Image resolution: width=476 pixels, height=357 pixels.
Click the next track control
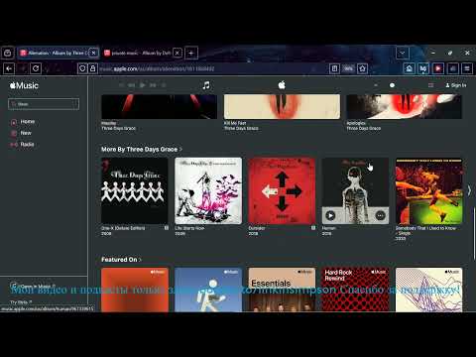153,85
